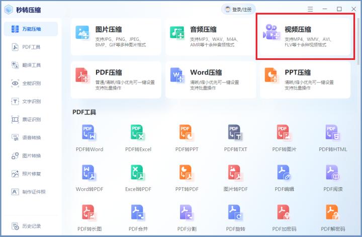Image resolution: width=362 pixels, height=237 pixels.
Task: Switch to 票证识别 sidebar tab
Action: (31, 119)
